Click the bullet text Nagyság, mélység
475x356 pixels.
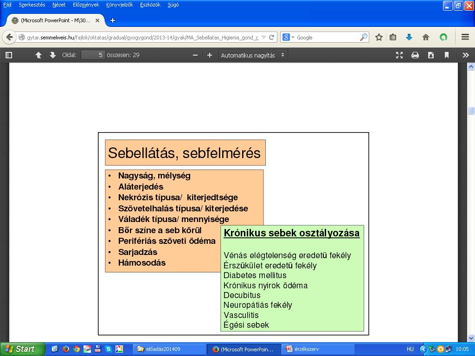pos(154,176)
